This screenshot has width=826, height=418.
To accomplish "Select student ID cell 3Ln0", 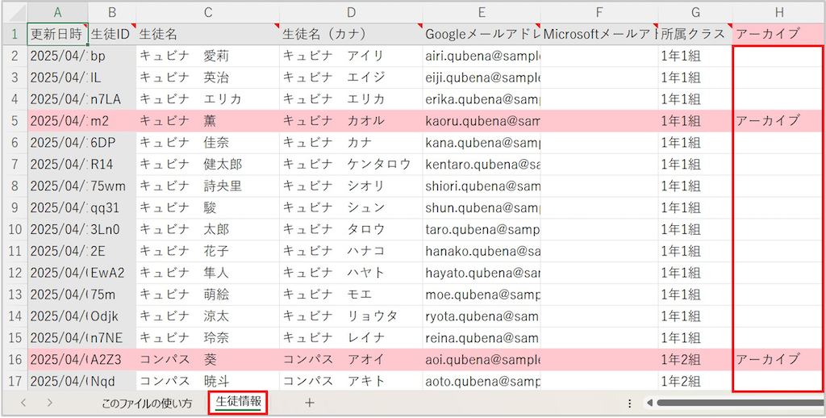I will point(112,229).
